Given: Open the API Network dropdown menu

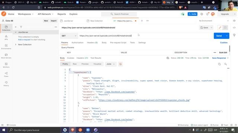Looking at the screenshot, I should (x=45, y=14).
